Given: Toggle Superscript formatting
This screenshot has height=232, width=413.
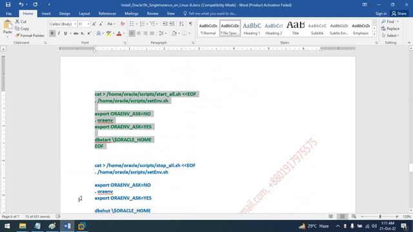Looking at the screenshot, I should click(x=89, y=34).
